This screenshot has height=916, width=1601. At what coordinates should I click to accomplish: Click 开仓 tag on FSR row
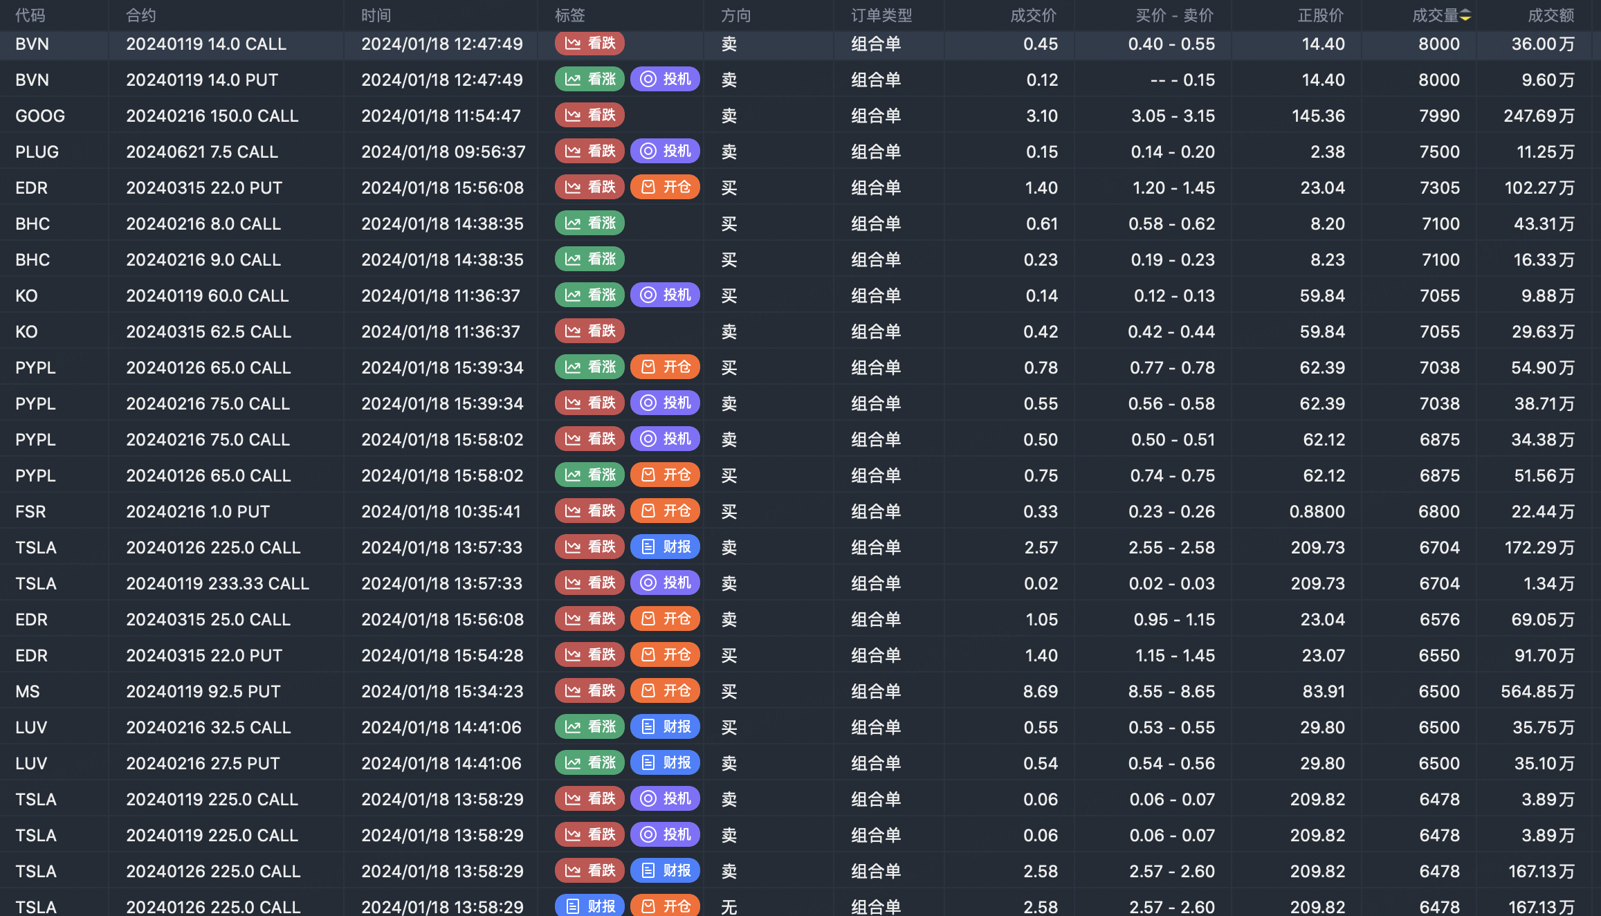click(x=665, y=511)
